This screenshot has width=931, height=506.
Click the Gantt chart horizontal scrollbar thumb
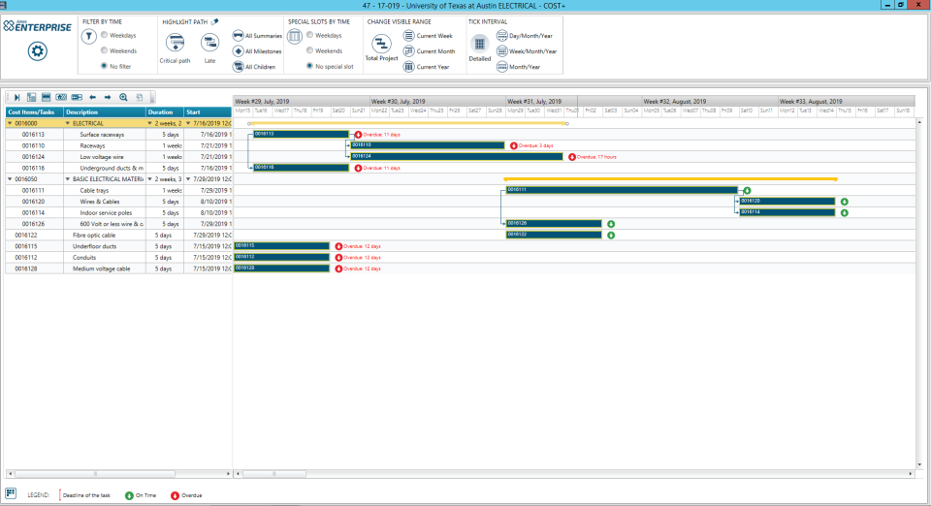point(274,474)
